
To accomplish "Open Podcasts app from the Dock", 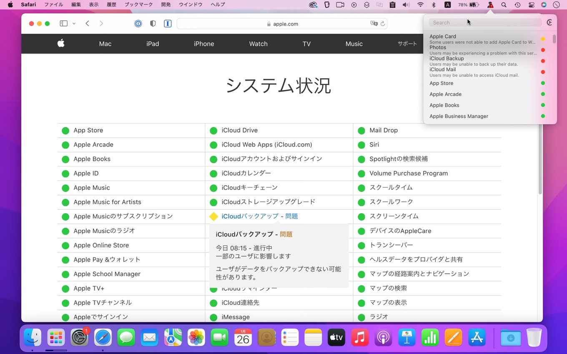I will 383,337.
